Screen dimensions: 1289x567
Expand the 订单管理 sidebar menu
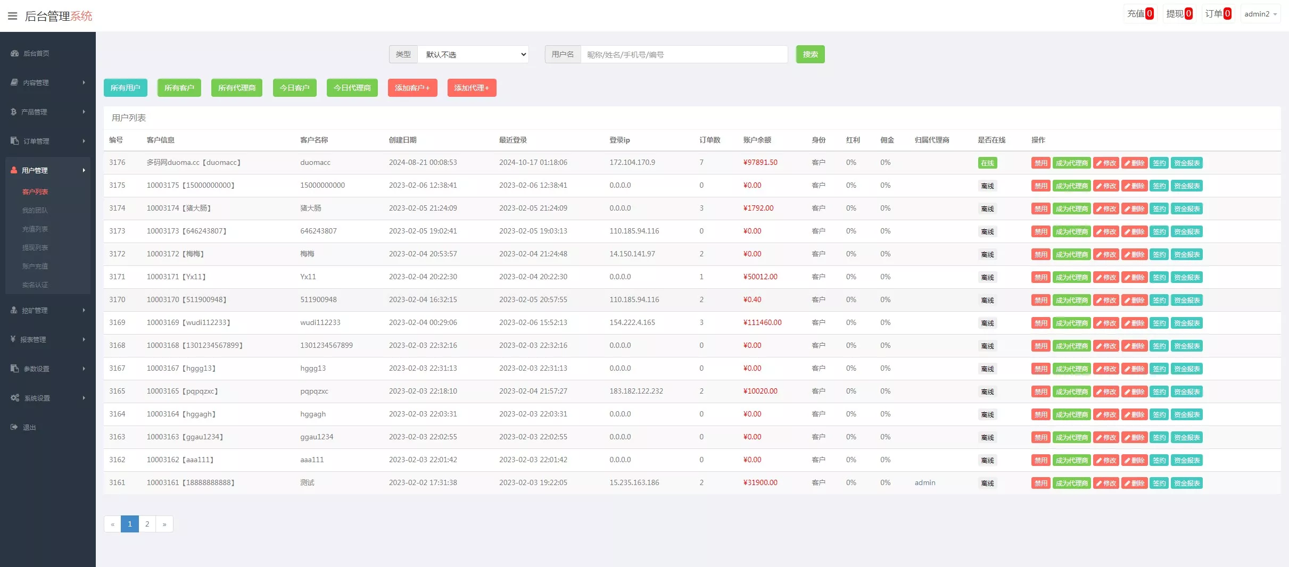(x=48, y=141)
